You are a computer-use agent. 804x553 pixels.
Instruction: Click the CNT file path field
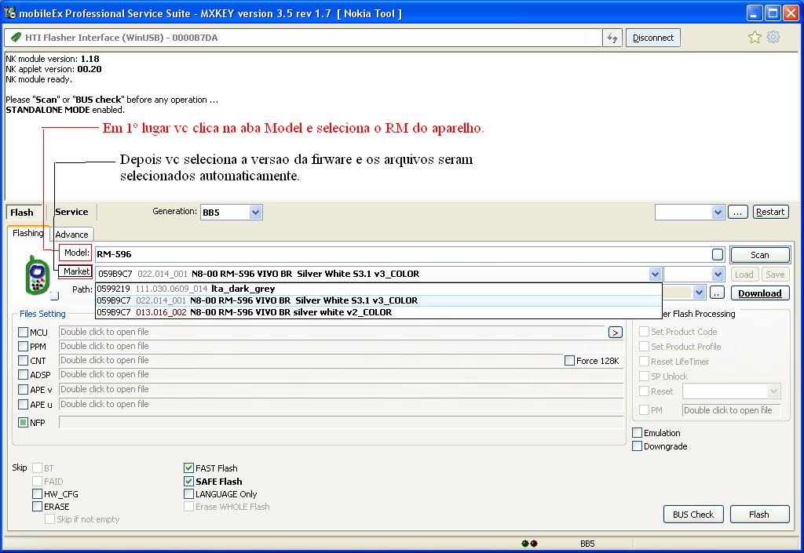point(311,361)
